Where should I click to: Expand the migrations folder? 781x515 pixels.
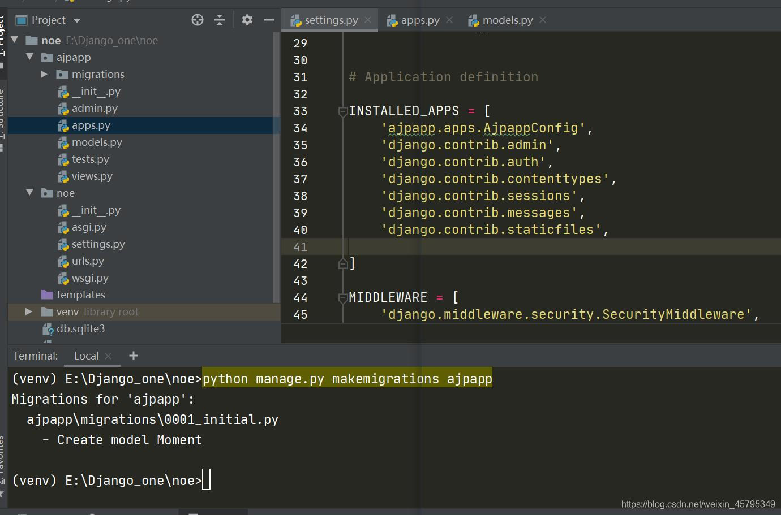pos(44,74)
